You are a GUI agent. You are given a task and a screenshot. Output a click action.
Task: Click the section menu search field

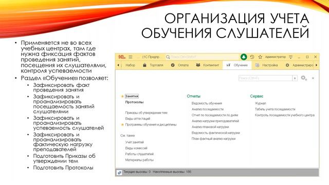click(265, 78)
